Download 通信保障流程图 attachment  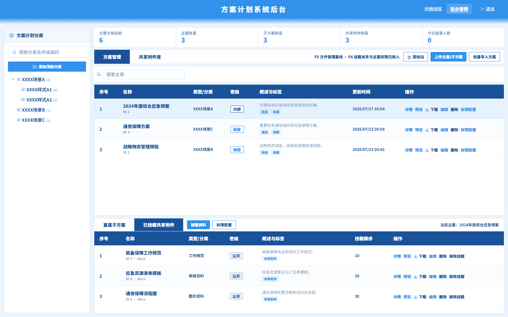[x=420, y=297]
